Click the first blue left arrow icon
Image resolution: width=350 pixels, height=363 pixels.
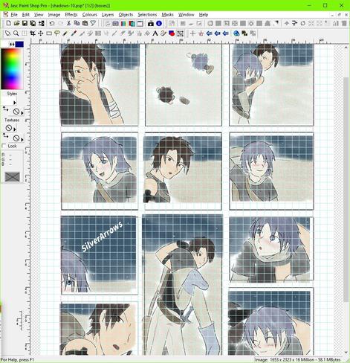point(209,33)
